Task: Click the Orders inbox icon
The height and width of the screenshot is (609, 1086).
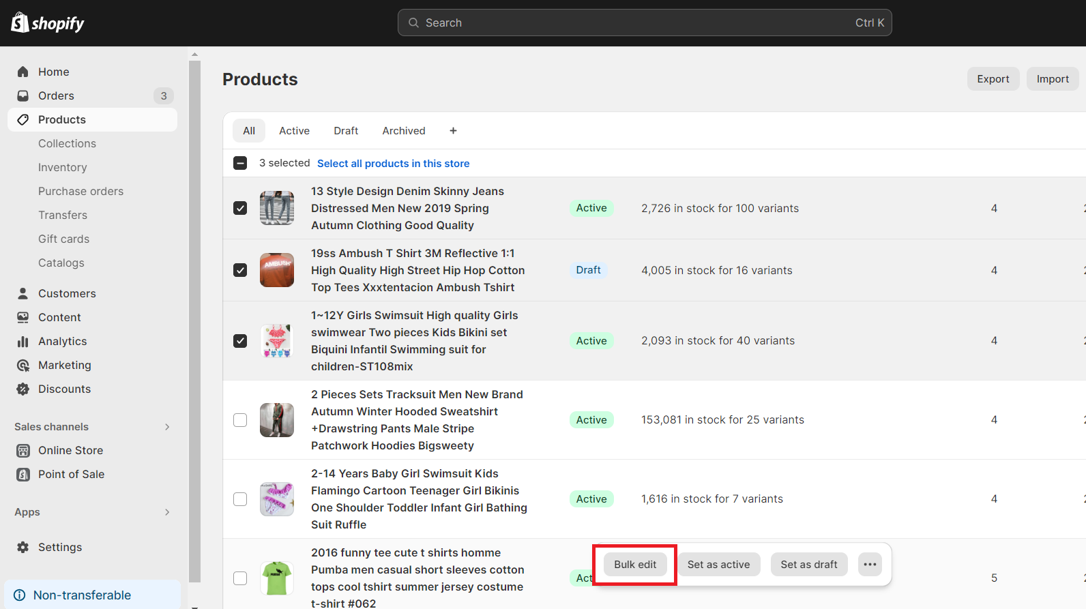Action: (x=23, y=95)
